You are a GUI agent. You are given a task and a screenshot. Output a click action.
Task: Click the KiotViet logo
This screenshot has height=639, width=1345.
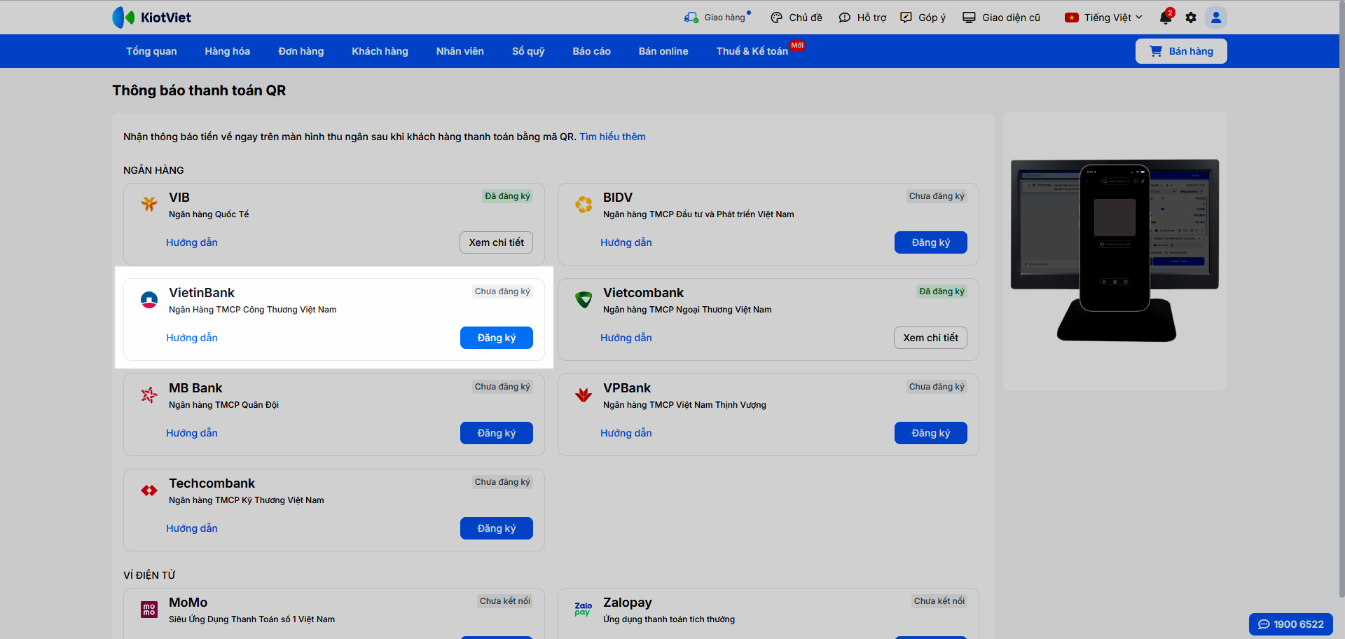tap(151, 18)
